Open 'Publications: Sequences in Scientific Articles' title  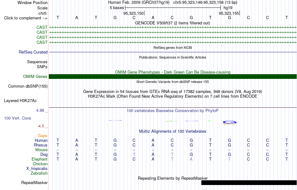[x=173, y=57]
